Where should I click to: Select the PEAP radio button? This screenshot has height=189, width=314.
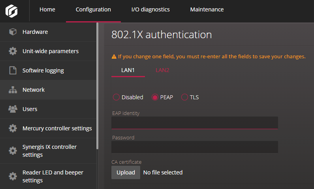(155, 97)
